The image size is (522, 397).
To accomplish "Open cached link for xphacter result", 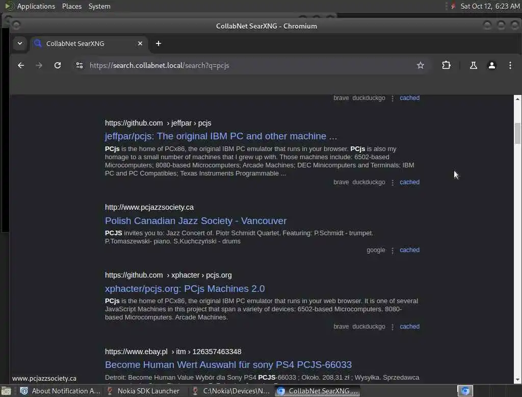I will 409,327.
